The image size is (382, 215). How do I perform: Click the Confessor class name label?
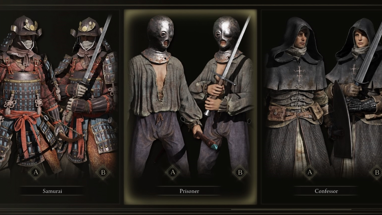326,191
